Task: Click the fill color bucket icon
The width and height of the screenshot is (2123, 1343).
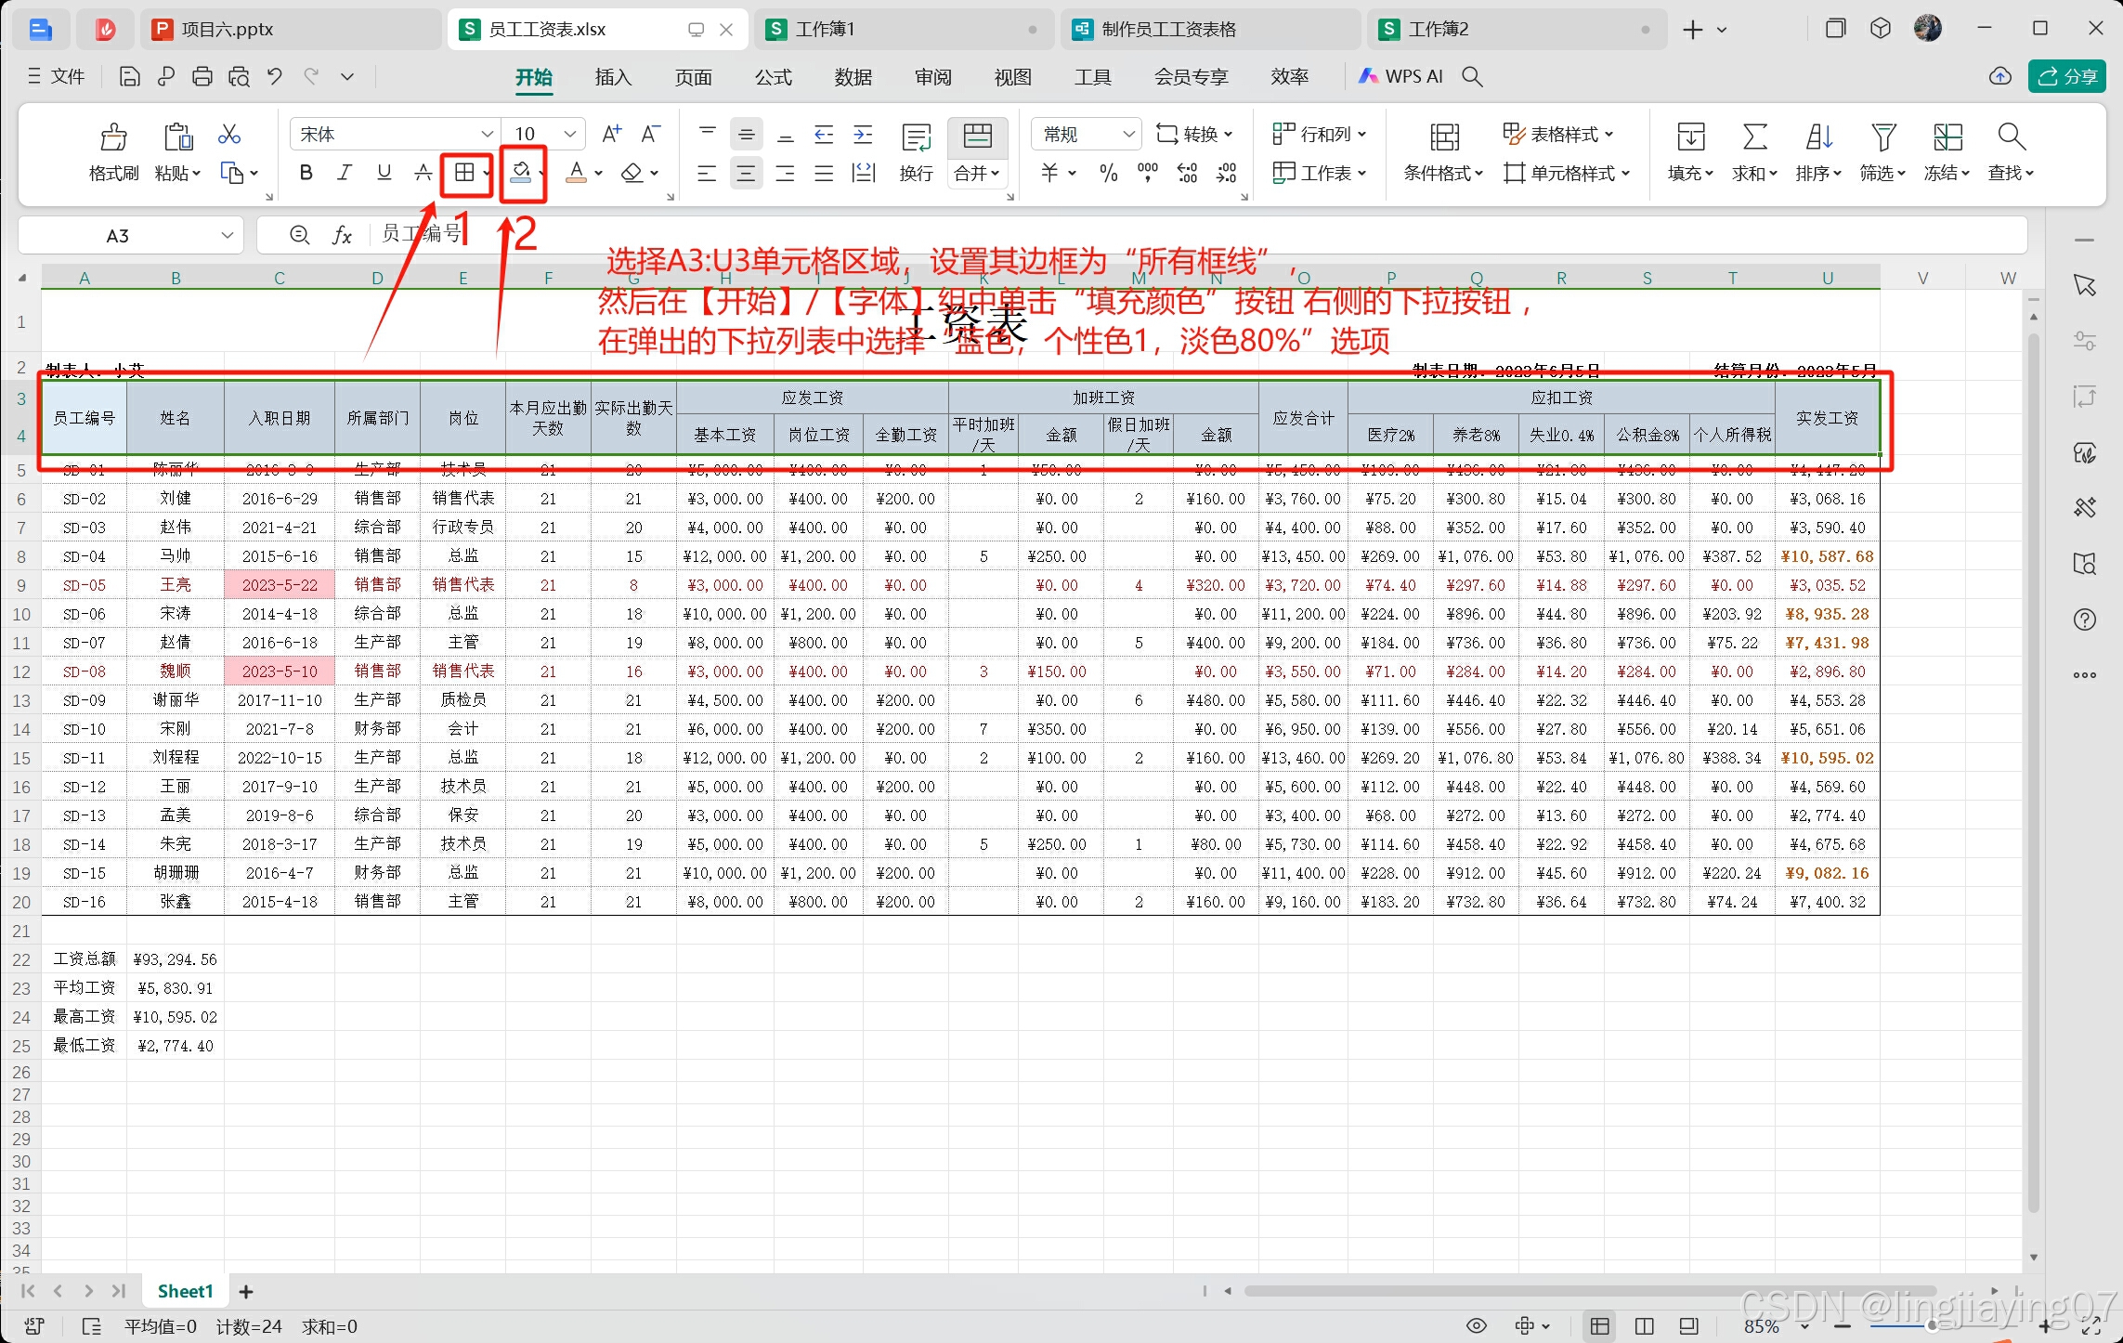Action: [521, 173]
